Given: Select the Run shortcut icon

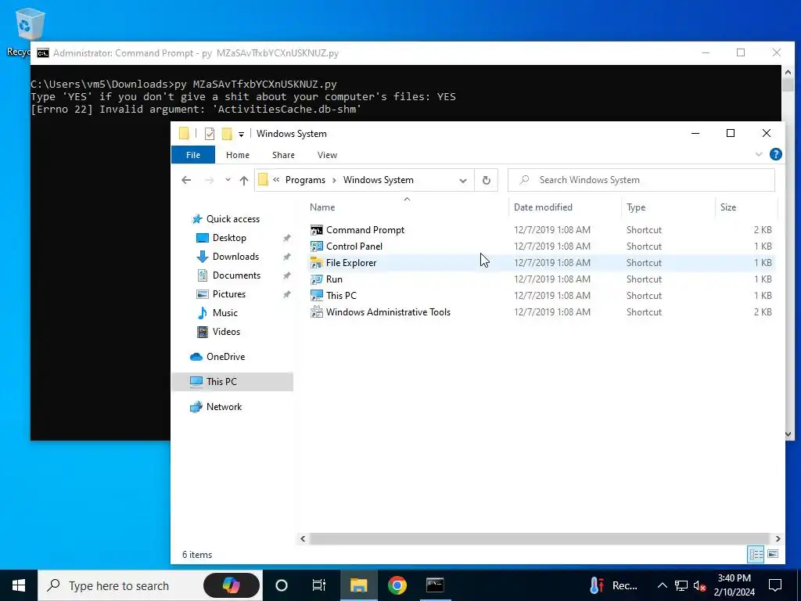Looking at the screenshot, I should 317,279.
